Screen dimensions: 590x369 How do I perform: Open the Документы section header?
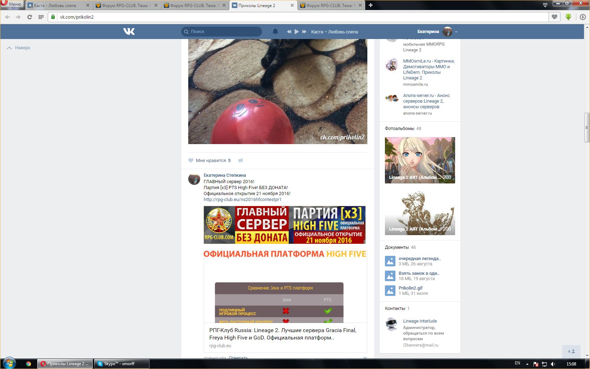pyautogui.click(x=400, y=247)
